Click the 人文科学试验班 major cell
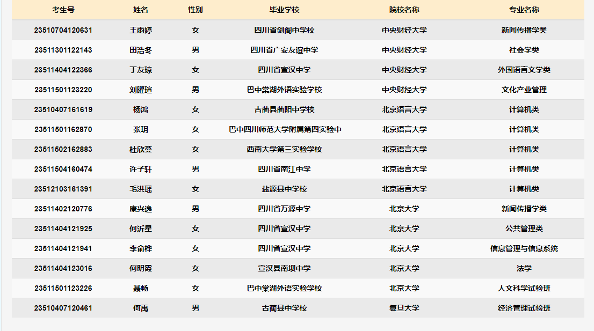This screenshot has width=594, height=331. [x=524, y=288]
